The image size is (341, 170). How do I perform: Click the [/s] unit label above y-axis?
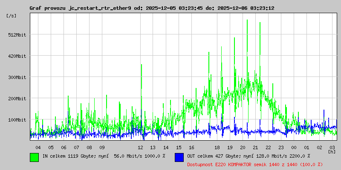pyautogui.click(x=12, y=16)
